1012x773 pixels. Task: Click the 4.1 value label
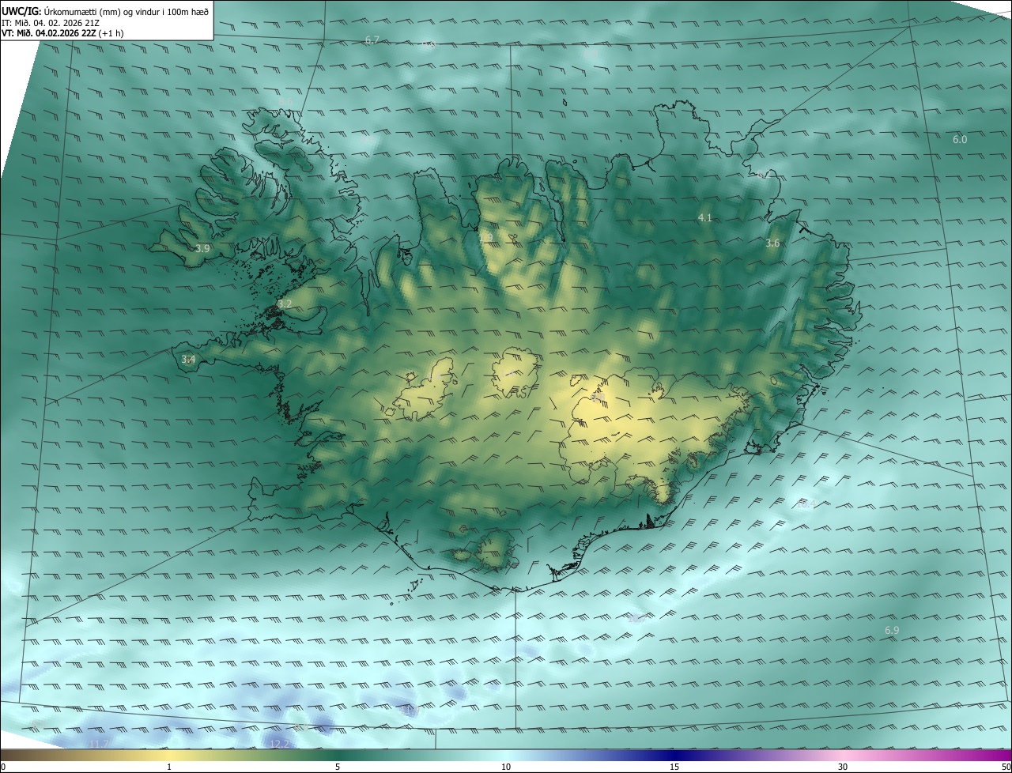click(705, 217)
